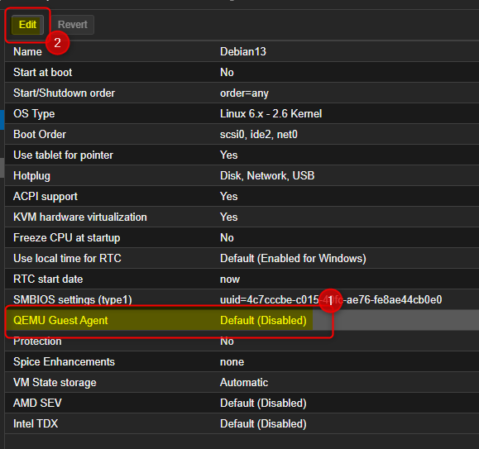Click the Disk, Network, USB value

(x=267, y=176)
